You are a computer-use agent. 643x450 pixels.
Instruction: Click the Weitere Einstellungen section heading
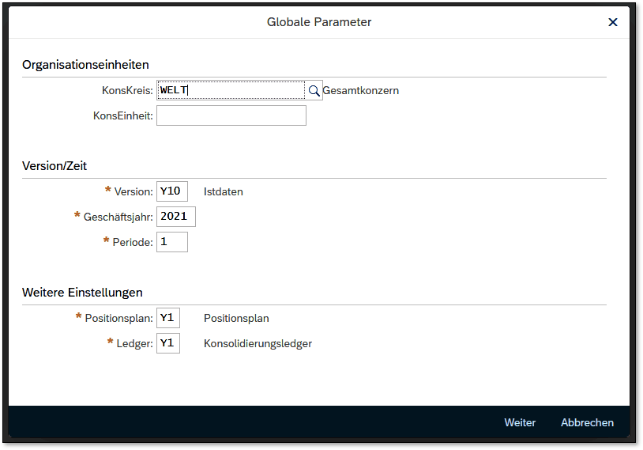[82, 293]
